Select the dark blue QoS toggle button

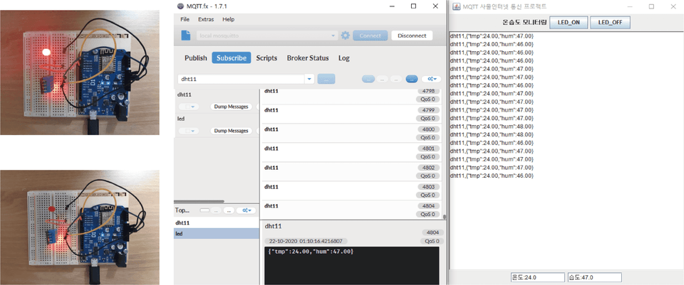click(x=411, y=79)
